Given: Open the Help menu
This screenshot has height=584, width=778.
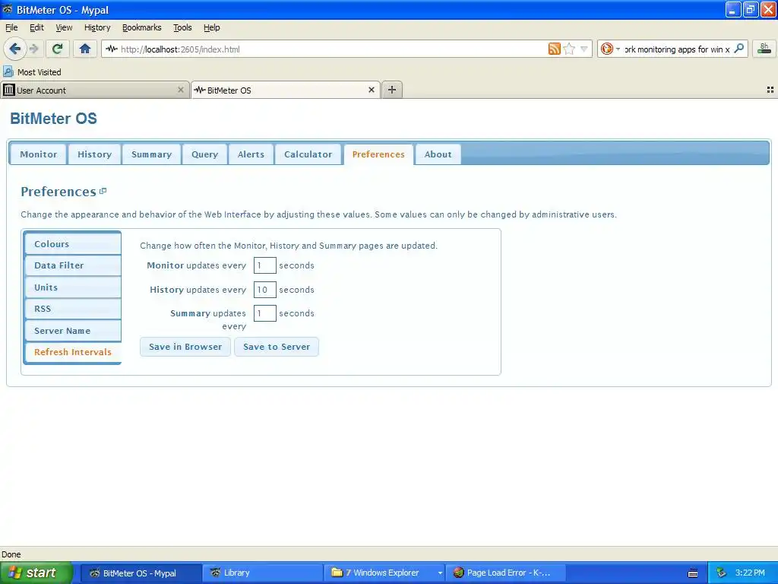Looking at the screenshot, I should 211,27.
